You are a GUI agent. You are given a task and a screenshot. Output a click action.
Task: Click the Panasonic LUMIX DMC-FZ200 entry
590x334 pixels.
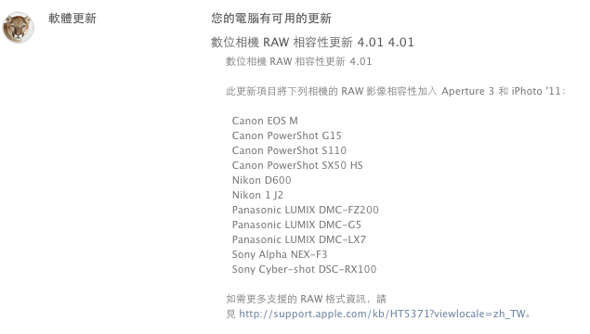click(305, 210)
